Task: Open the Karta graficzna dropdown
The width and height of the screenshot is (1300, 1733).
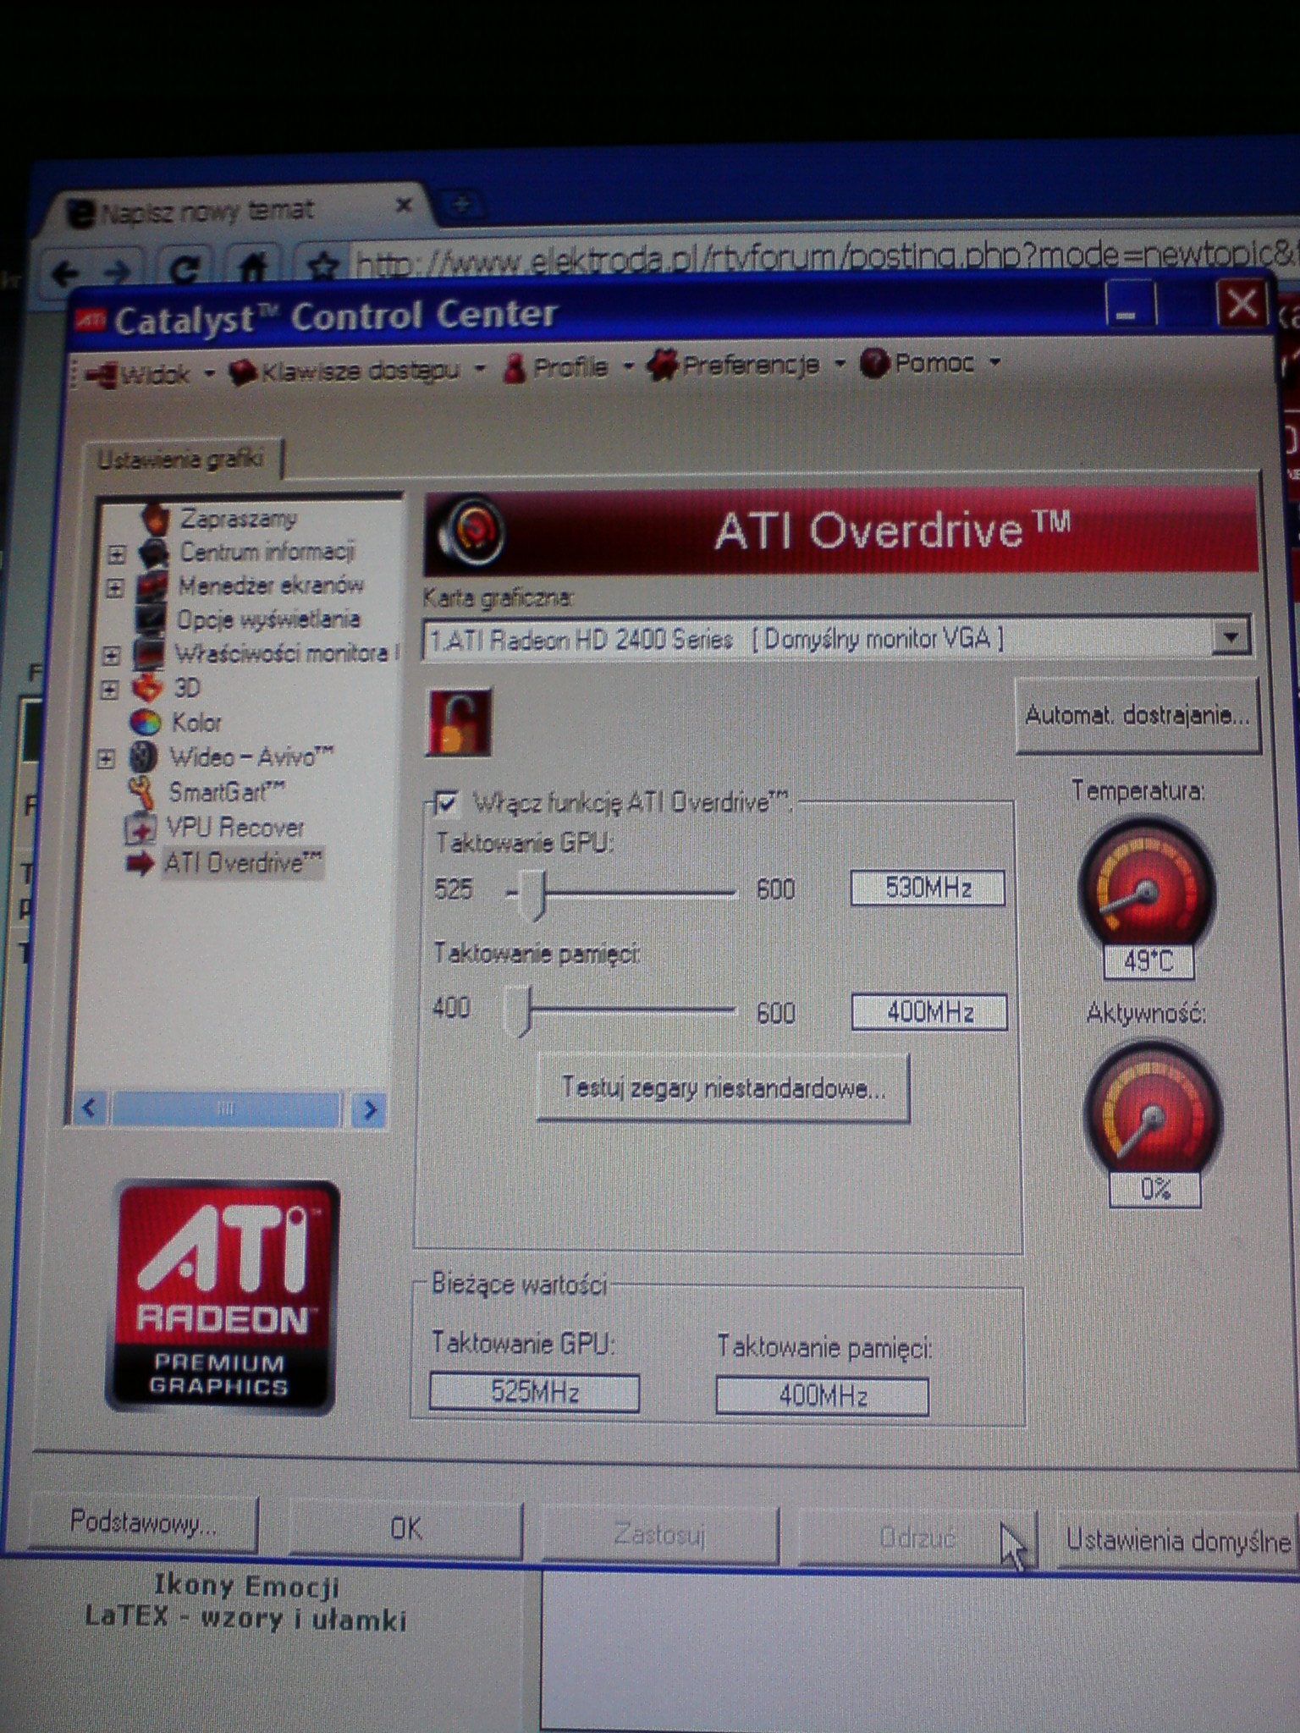Action: click(x=1231, y=636)
